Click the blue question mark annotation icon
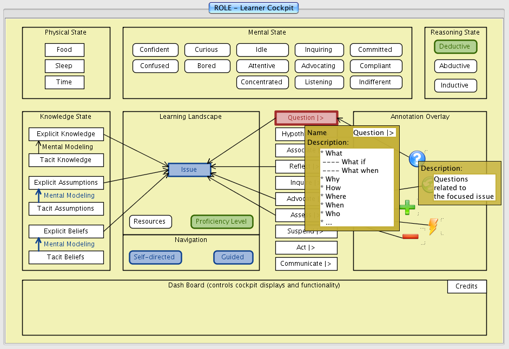The width and height of the screenshot is (509, 349). (x=416, y=158)
